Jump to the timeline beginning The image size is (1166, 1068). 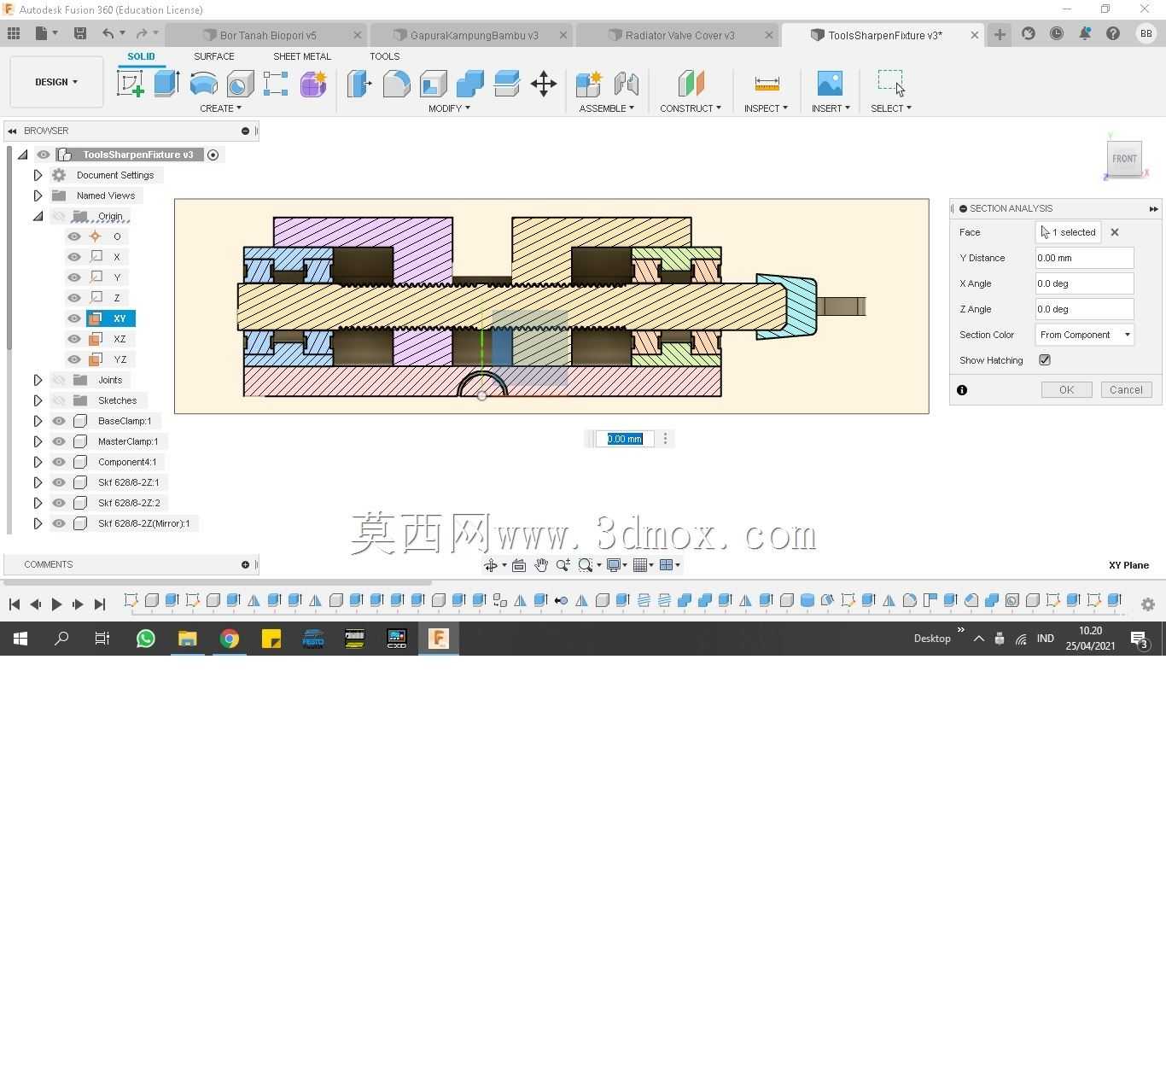[x=14, y=604]
